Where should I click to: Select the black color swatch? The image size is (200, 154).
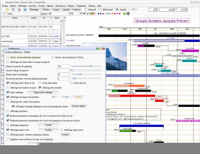[101, 14]
